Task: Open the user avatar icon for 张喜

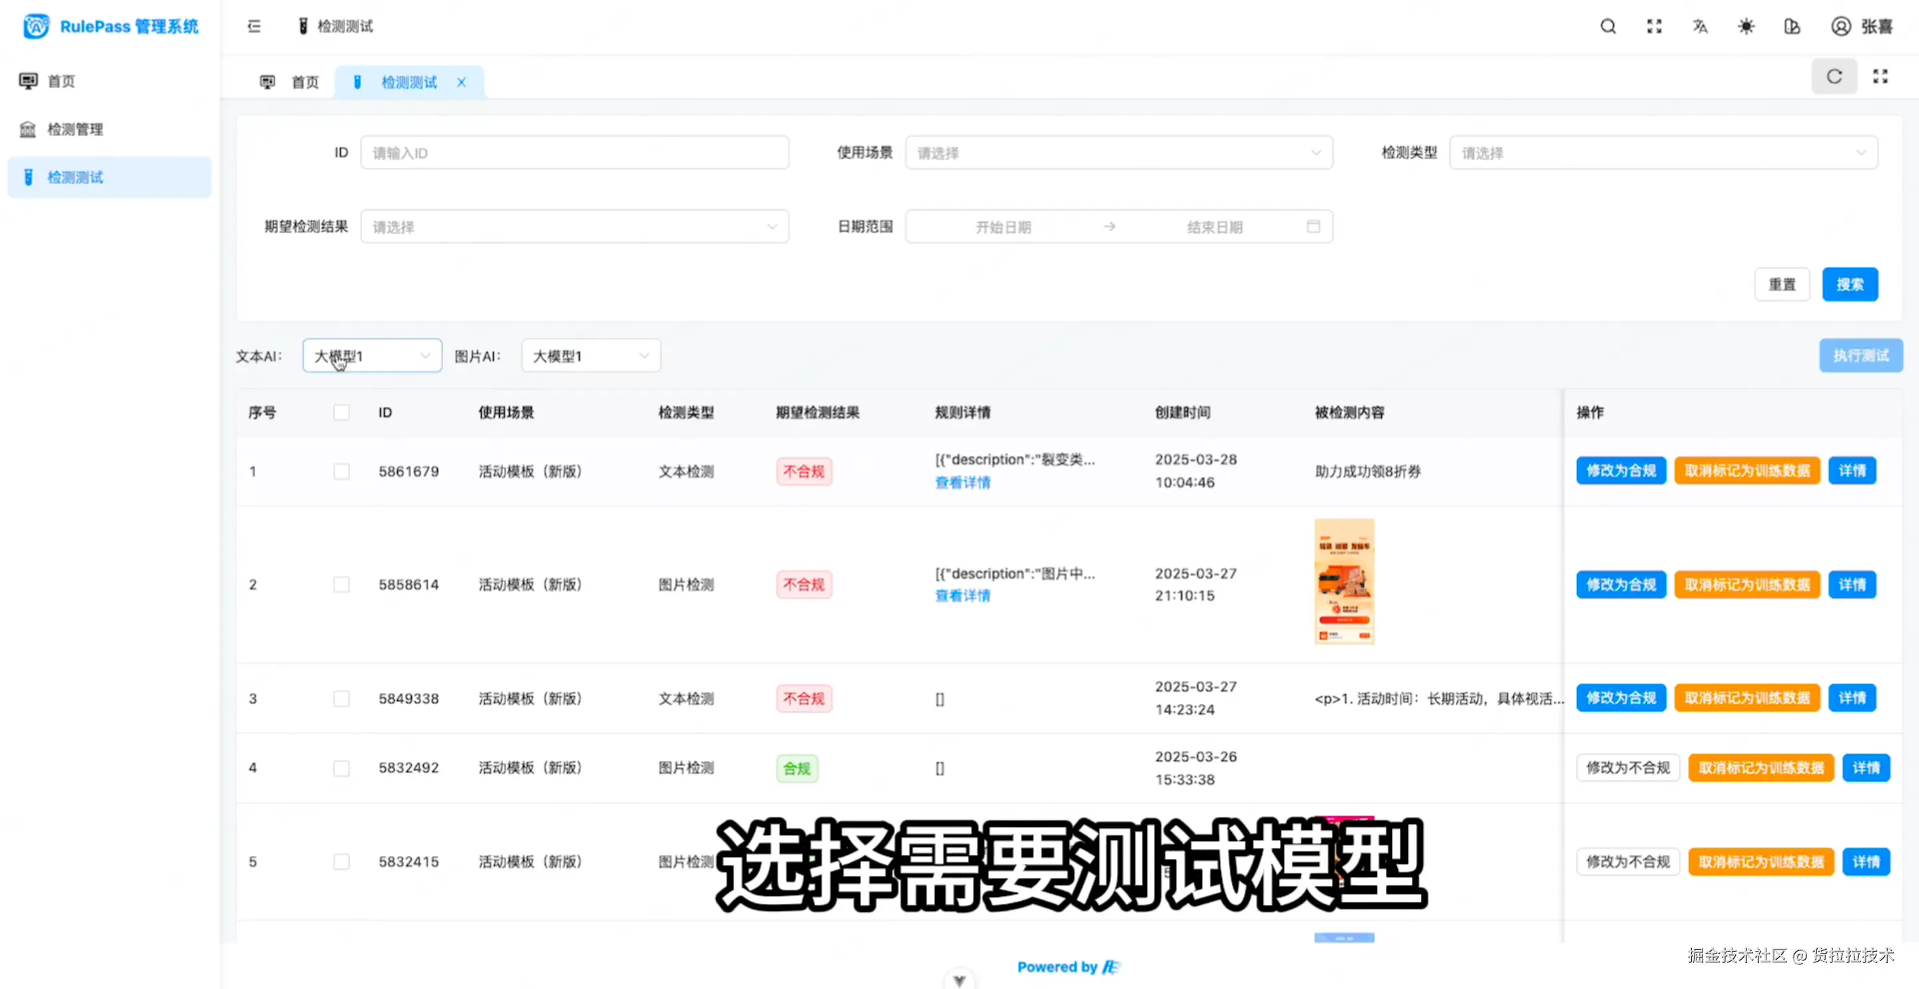Action: coord(1841,27)
